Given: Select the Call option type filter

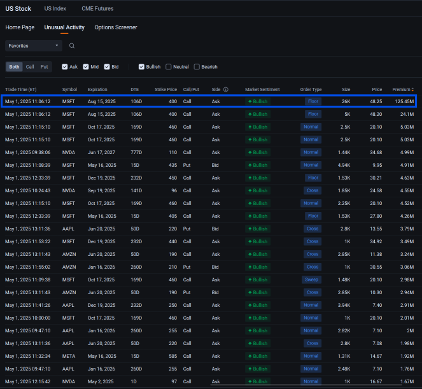Looking at the screenshot, I should [30, 67].
